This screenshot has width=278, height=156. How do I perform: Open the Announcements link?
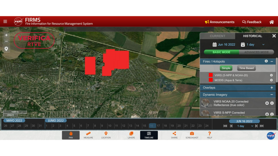coord(220,22)
